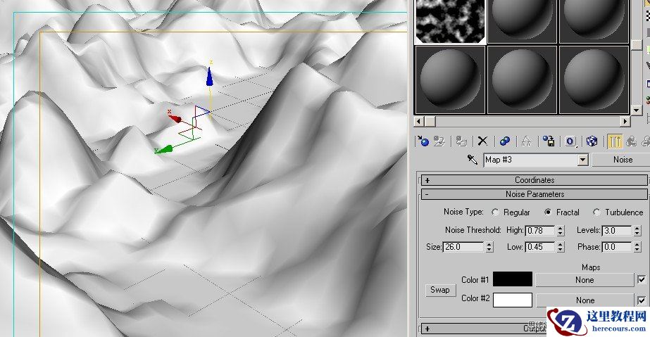Click the noise Size value field

point(463,247)
